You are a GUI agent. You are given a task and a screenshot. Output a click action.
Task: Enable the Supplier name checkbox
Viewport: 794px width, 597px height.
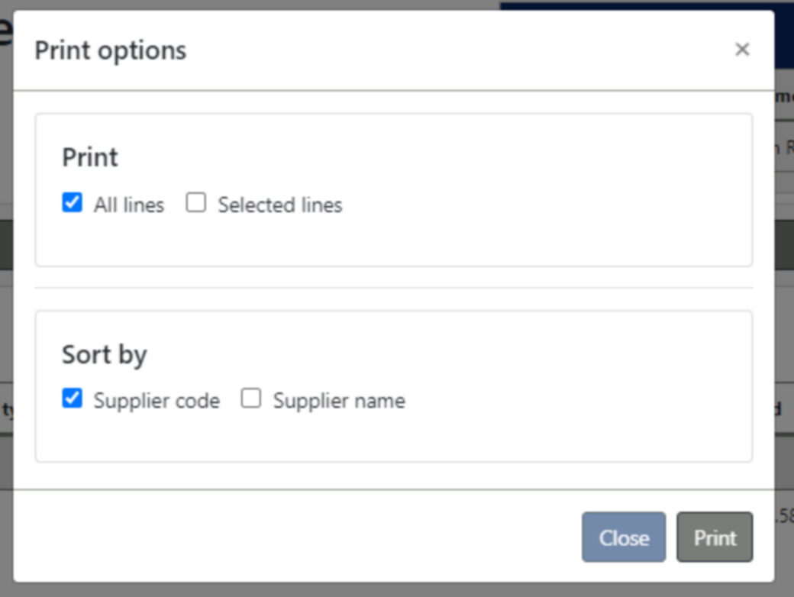pos(250,398)
